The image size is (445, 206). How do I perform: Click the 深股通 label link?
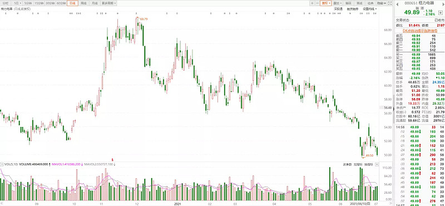click(x=338, y=9)
